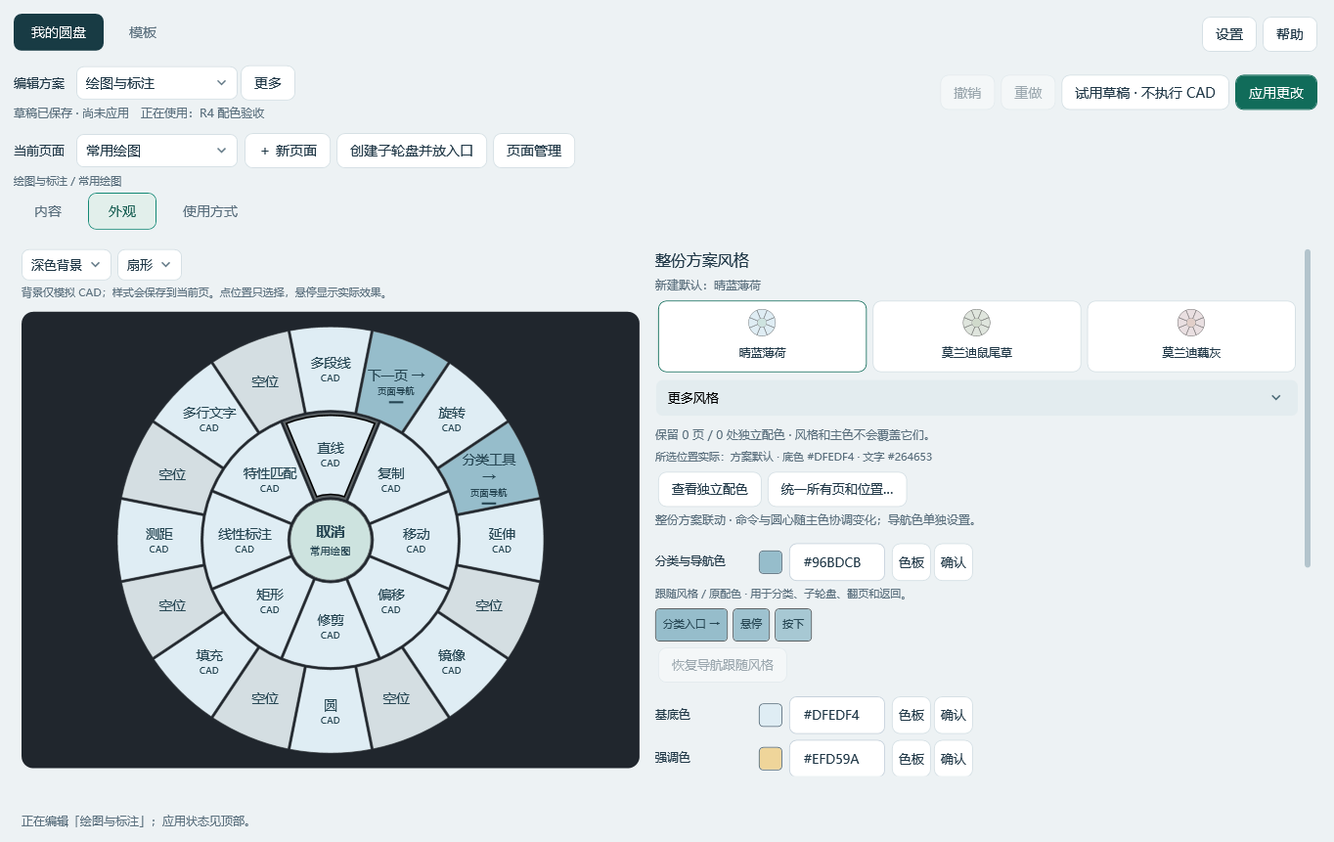This screenshot has width=1334, height=842.
Task: Click the #DFEDF4 hex input field
Action: (x=837, y=715)
